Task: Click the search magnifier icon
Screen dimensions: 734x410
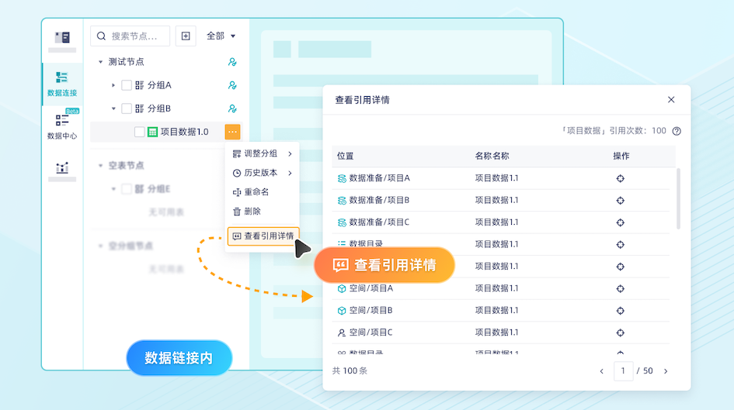Action: coord(101,36)
